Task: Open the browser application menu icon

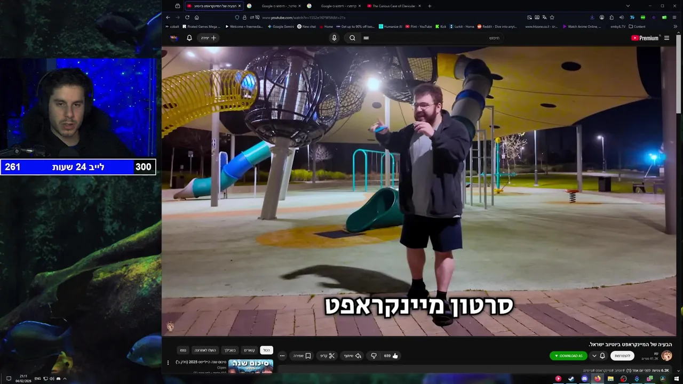Action: [x=675, y=17]
